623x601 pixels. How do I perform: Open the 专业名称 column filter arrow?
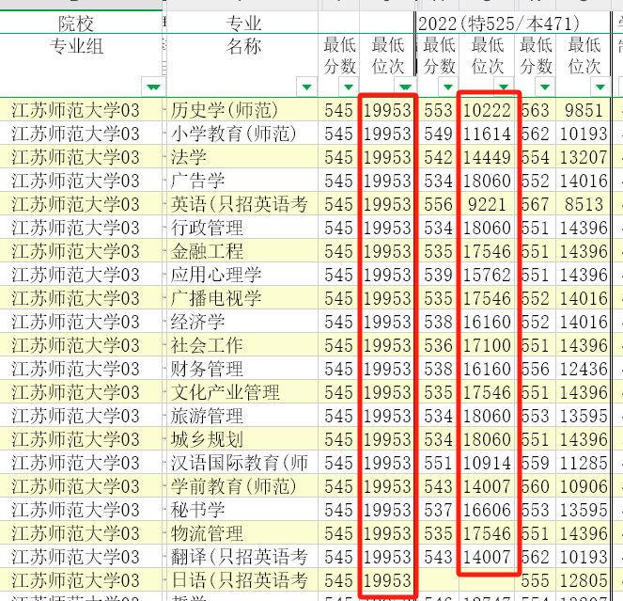pos(306,87)
